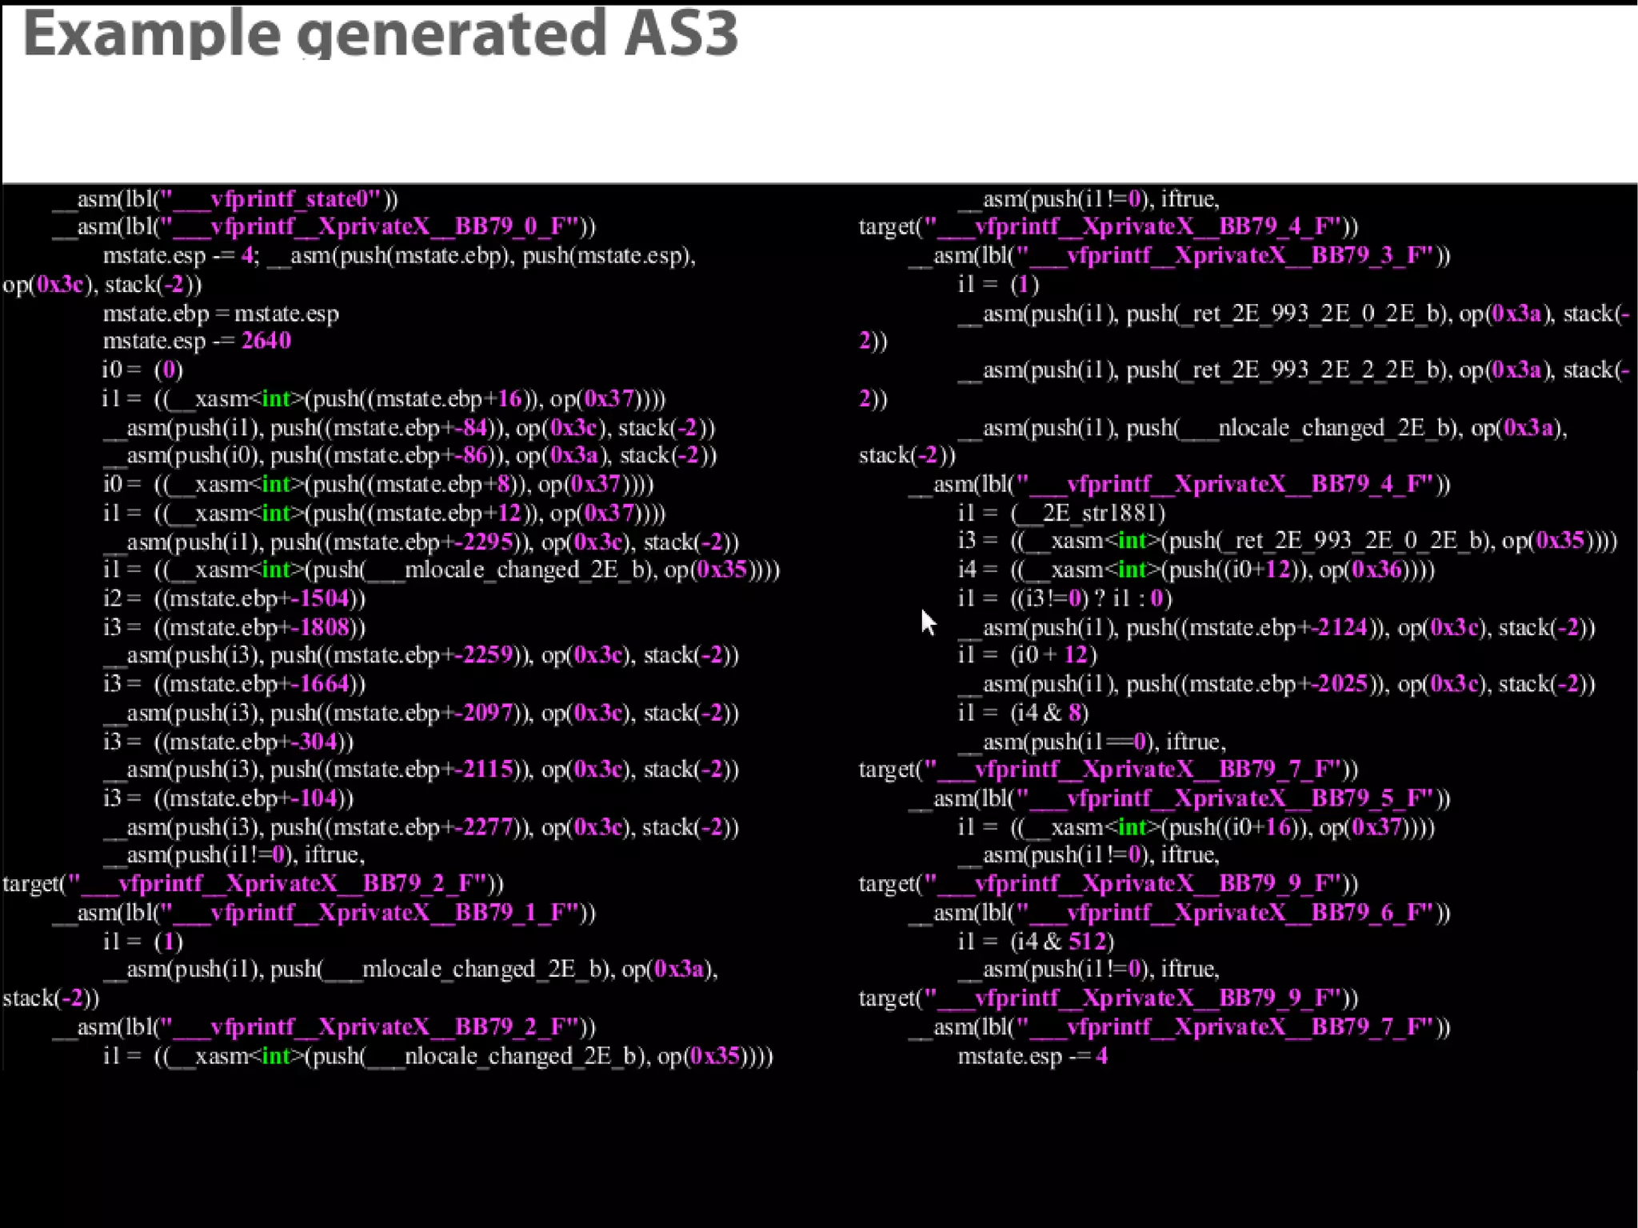
Task: Click the 'i1 = (i0 + 12)' line
Action: (1027, 655)
